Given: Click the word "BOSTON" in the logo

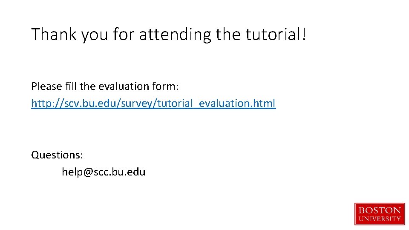Looking at the screenshot, I should 380,210.
